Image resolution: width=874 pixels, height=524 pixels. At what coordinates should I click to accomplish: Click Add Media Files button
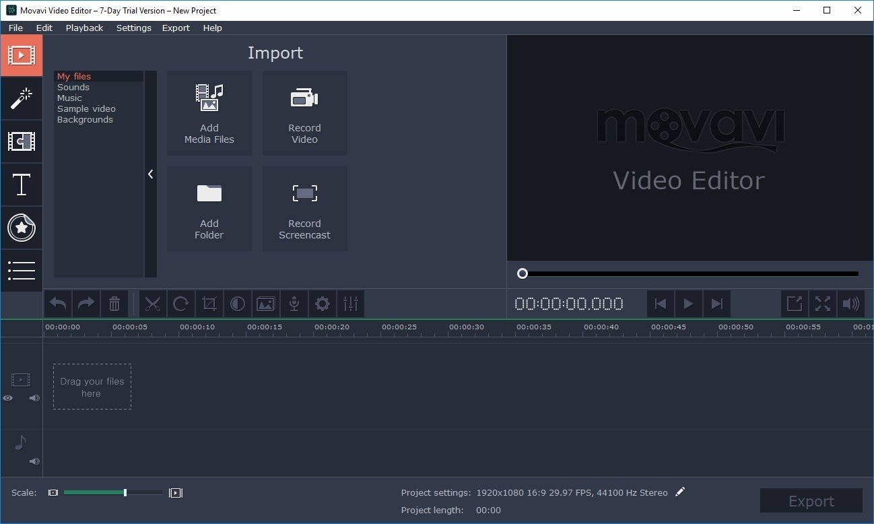(209, 113)
